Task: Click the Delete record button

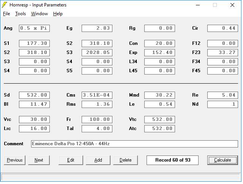Action: pos(125,160)
